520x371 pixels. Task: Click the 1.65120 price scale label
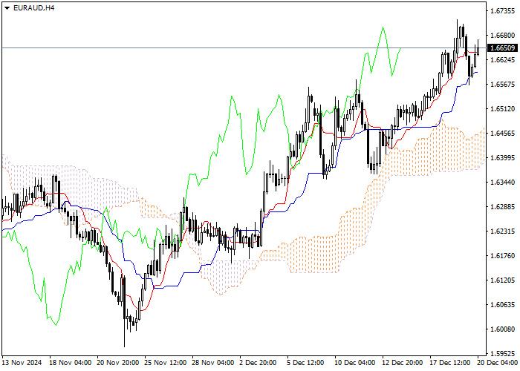(503, 109)
